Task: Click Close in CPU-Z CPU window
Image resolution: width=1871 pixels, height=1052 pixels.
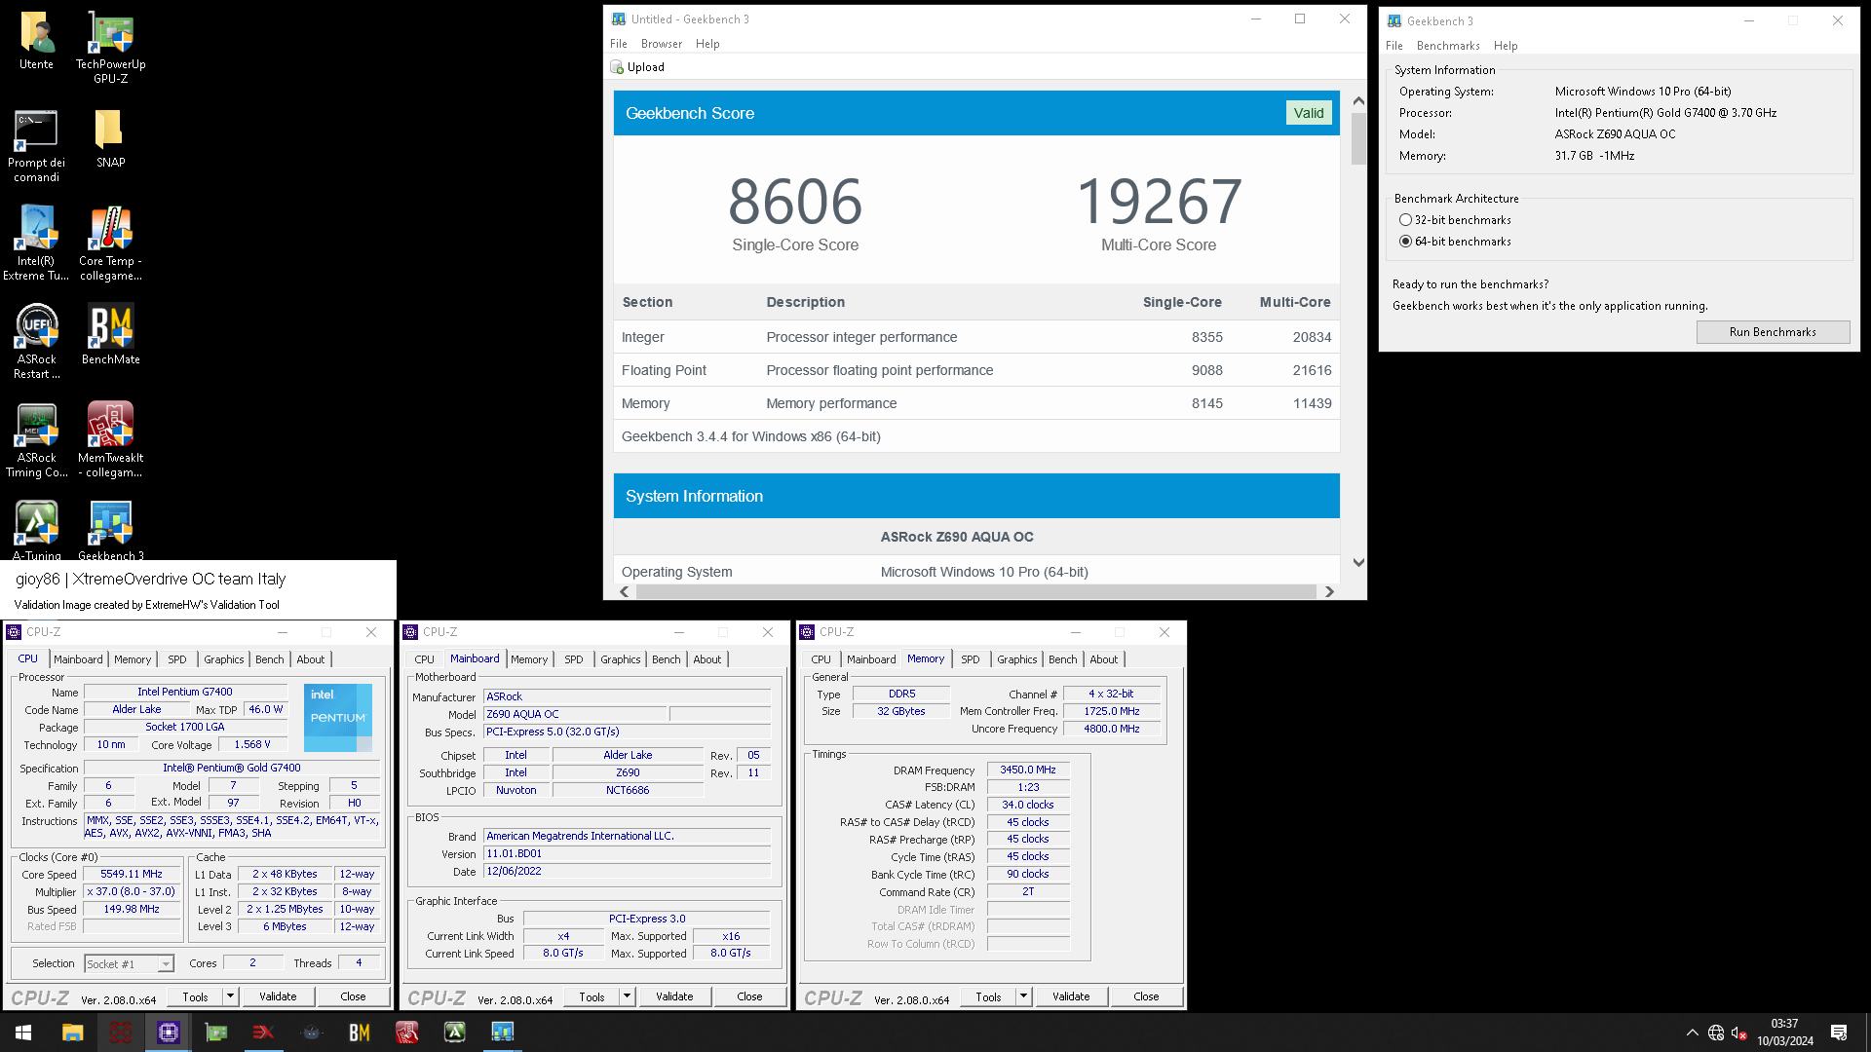Action: pyautogui.click(x=353, y=996)
